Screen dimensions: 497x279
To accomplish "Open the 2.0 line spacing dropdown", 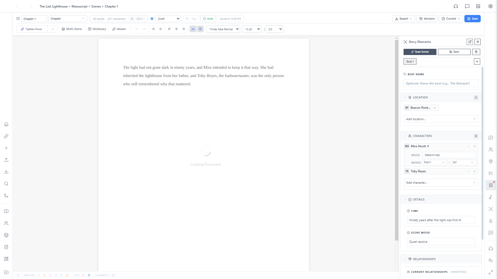I will coord(274,29).
